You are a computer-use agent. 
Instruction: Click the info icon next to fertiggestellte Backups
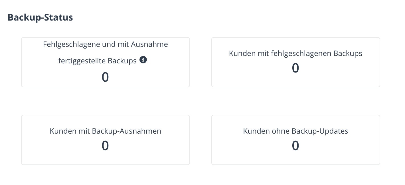coord(143,60)
